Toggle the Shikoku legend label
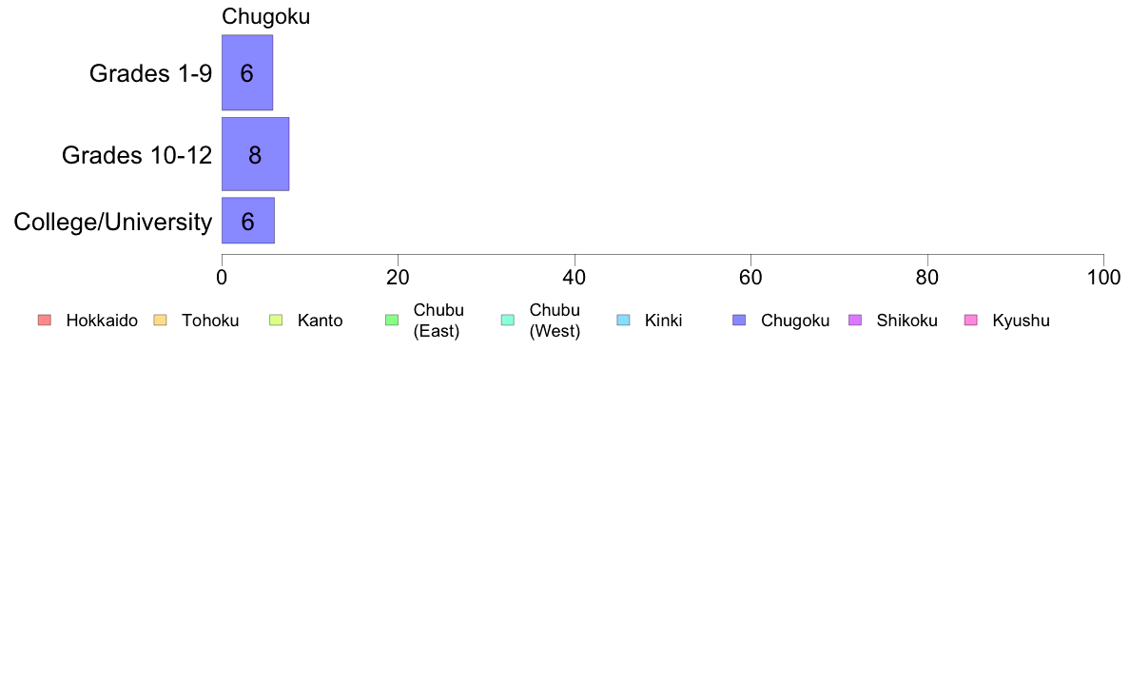 [x=906, y=321]
